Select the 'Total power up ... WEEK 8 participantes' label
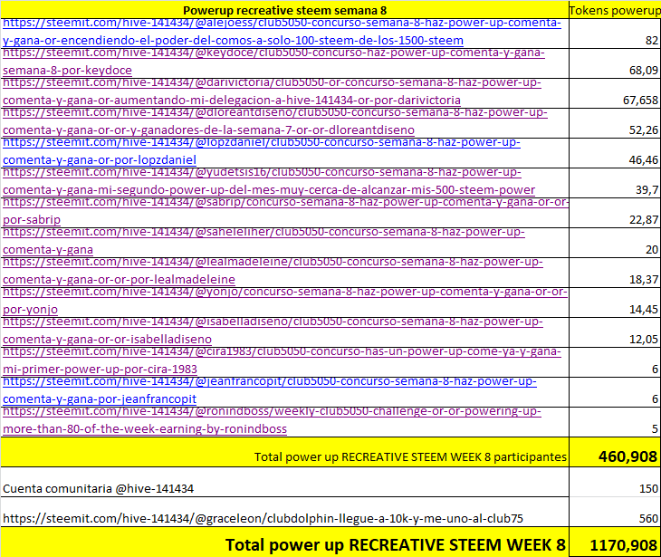 pyautogui.click(x=410, y=457)
